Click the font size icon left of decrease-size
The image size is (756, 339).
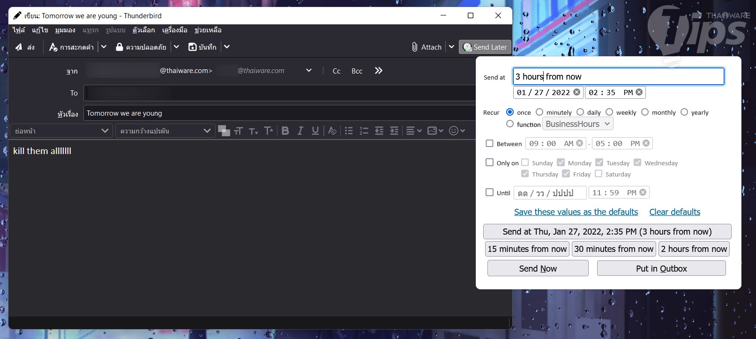[239, 131]
